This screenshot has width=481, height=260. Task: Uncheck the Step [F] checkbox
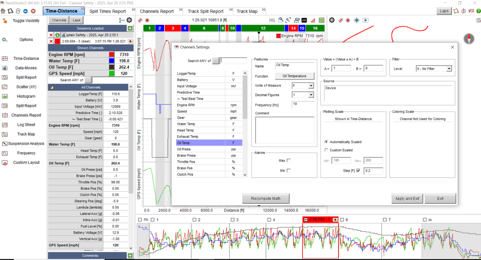point(358,170)
